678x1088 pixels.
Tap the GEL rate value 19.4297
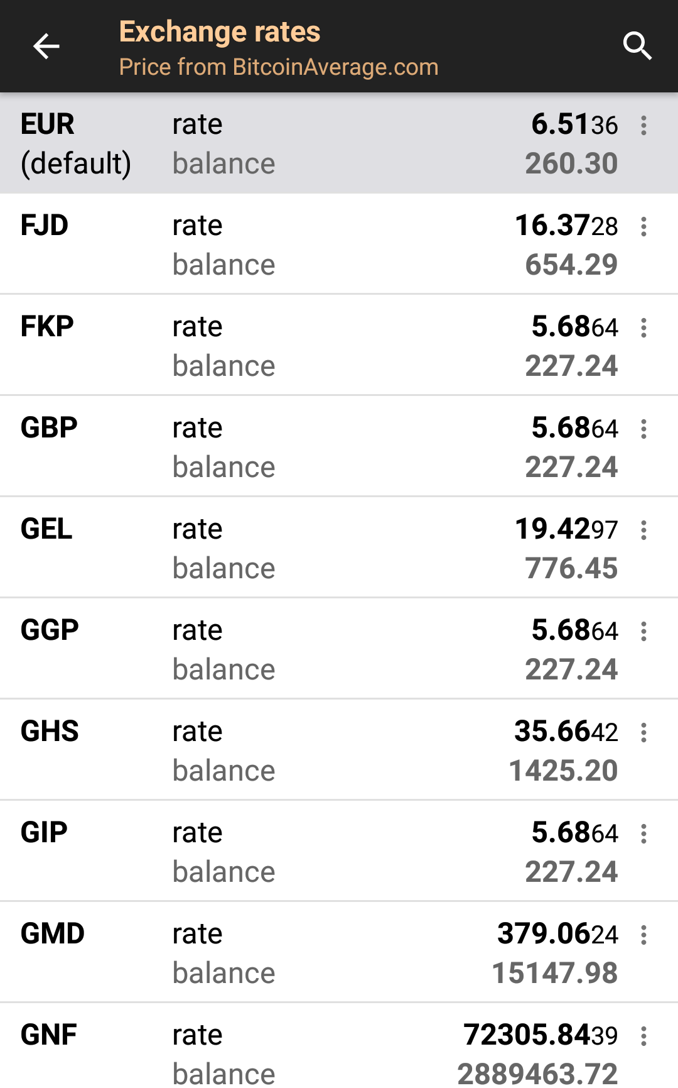(566, 529)
